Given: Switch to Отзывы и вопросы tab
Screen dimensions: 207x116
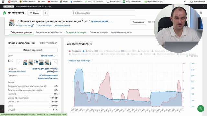Looking at the screenshot, I should click(x=121, y=32).
